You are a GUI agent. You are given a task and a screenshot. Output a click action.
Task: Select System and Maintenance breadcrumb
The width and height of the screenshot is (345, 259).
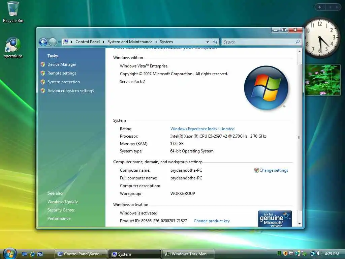[x=130, y=42]
